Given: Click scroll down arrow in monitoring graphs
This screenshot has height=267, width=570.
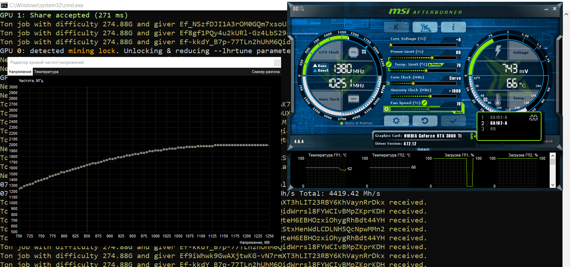Looking at the screenshot, I should [553, 185].
